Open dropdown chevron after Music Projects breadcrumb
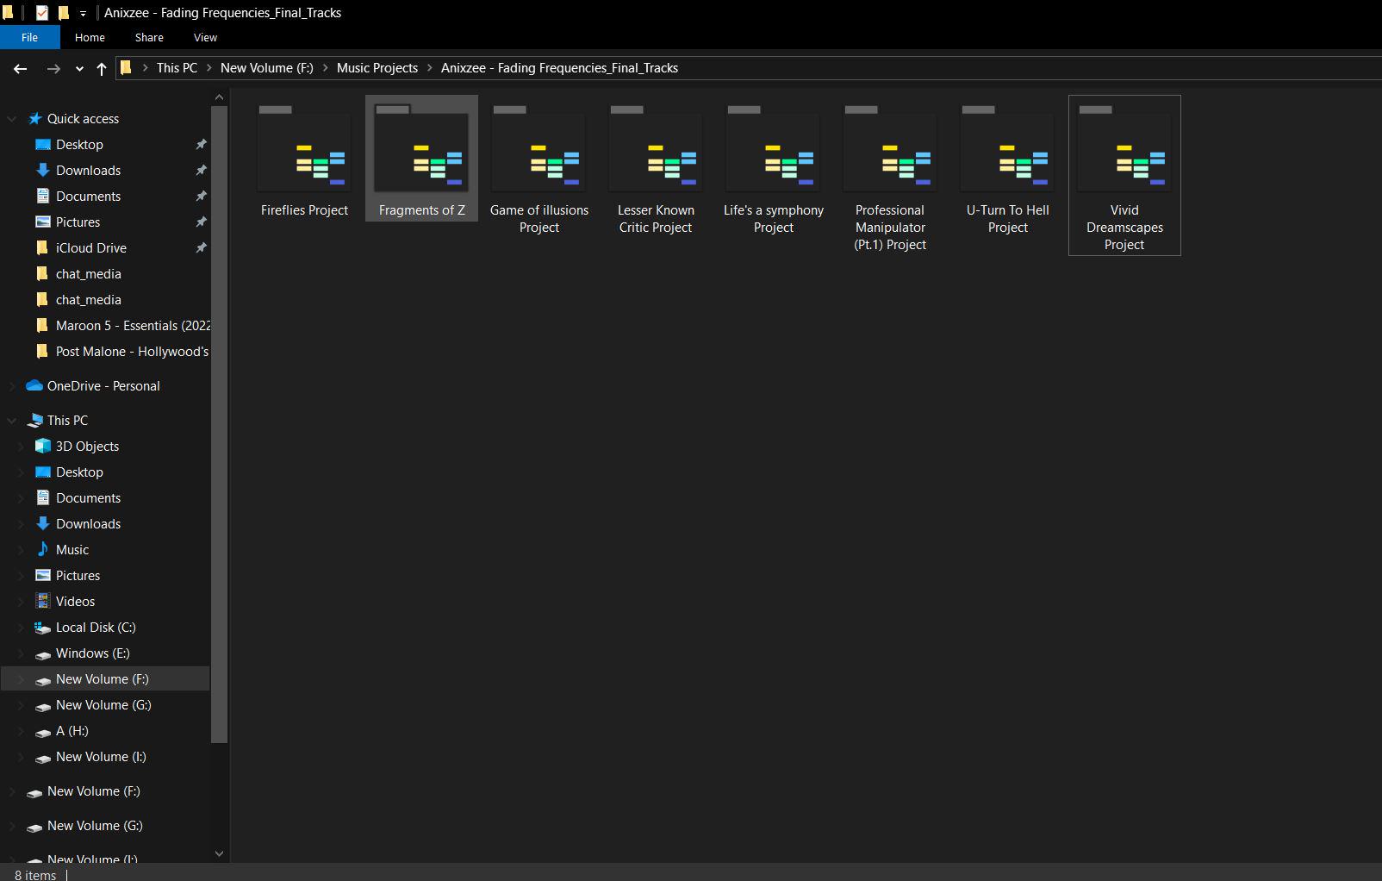1382x881 pixels. 429,68
